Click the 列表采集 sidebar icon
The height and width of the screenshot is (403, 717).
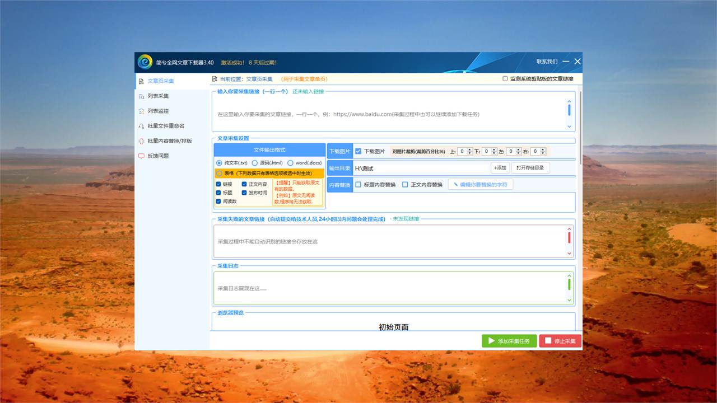pyautogui.click(x=141, y=96)
